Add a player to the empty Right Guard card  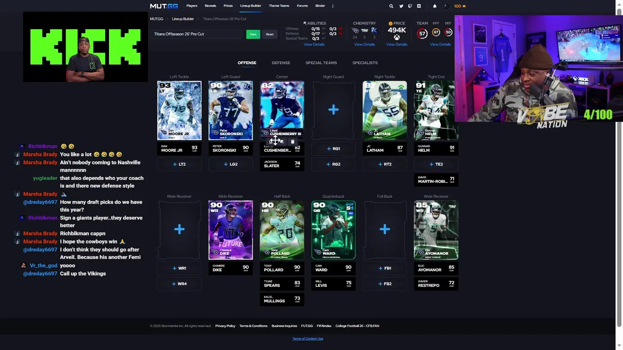333,110
